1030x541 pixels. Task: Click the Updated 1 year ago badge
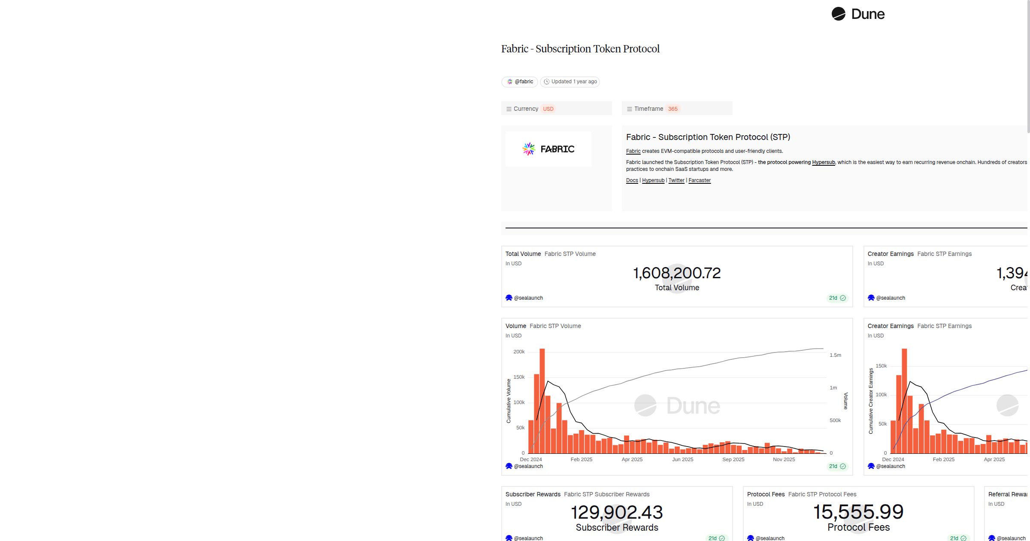[570, 82]
